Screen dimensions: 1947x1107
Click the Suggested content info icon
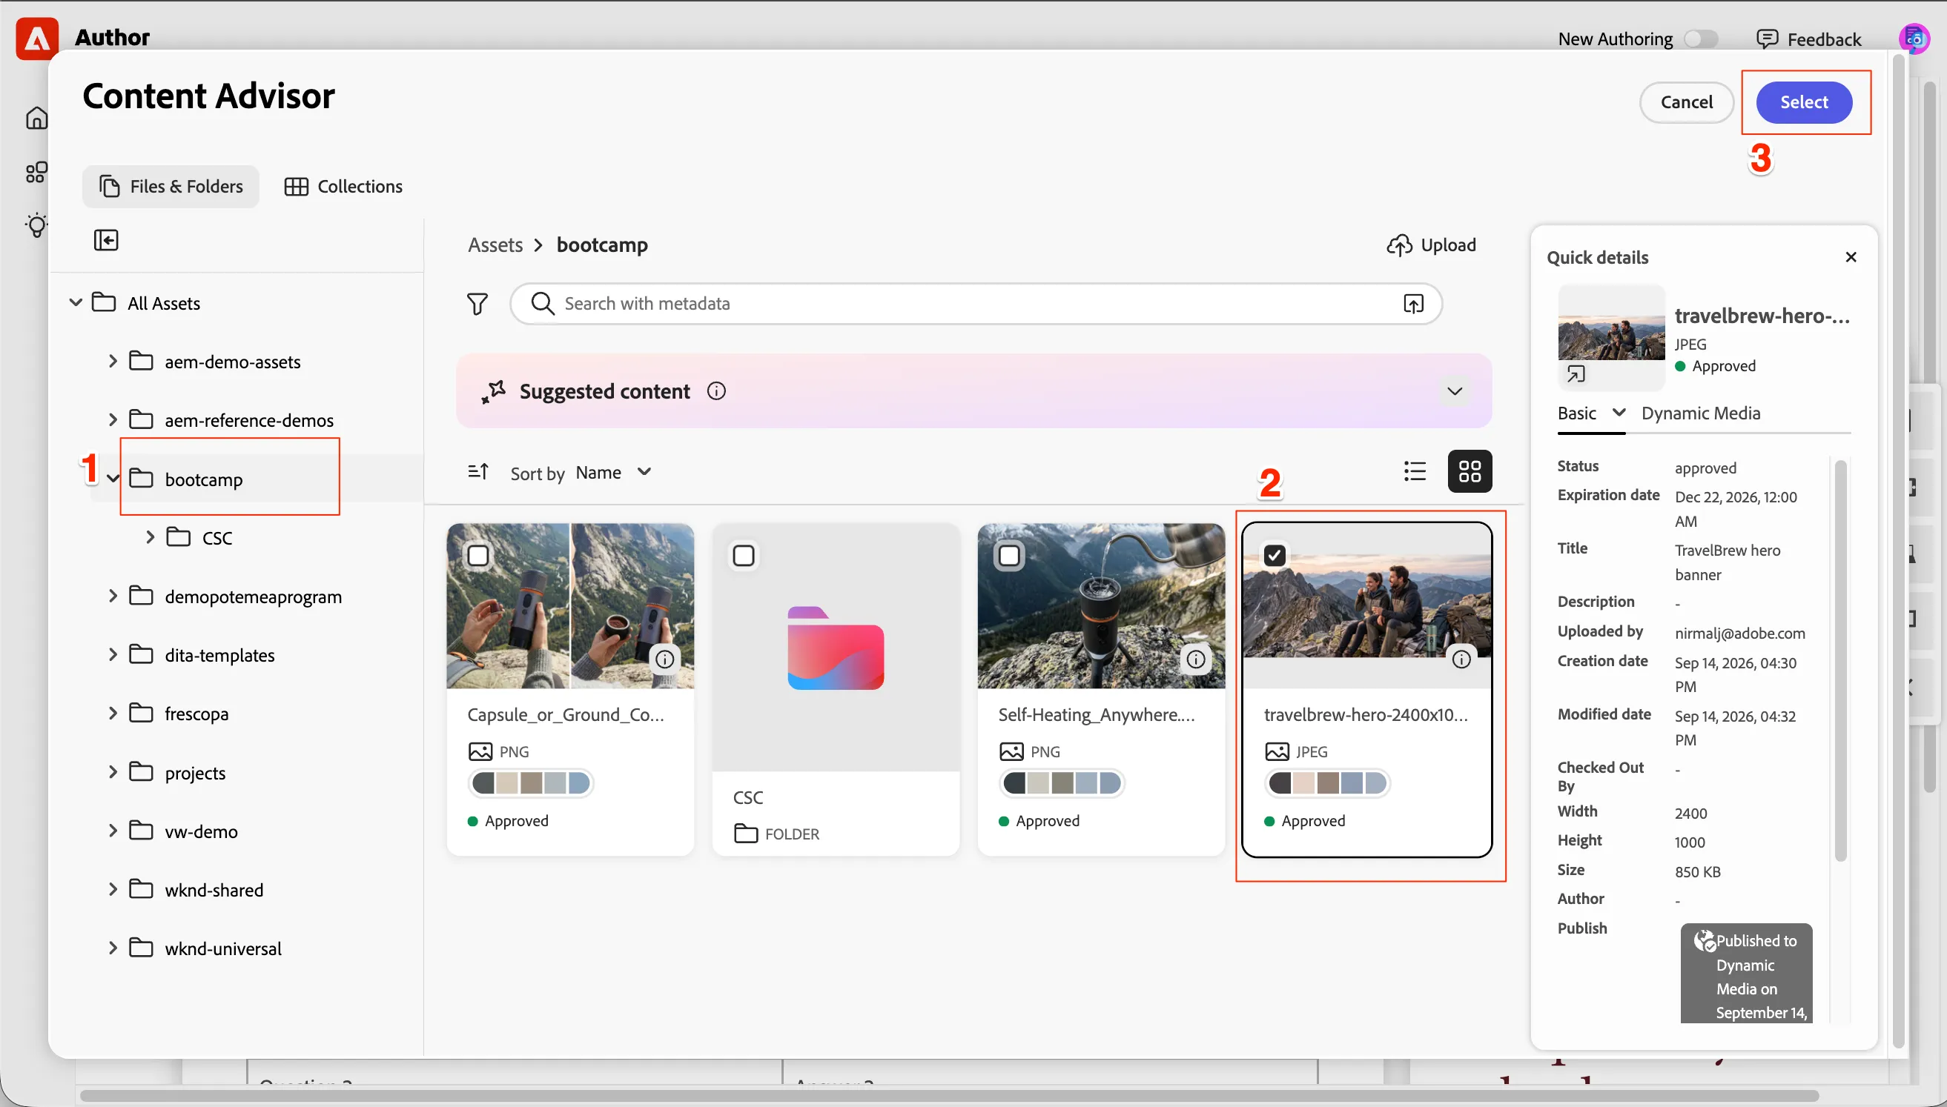(716, 390)
